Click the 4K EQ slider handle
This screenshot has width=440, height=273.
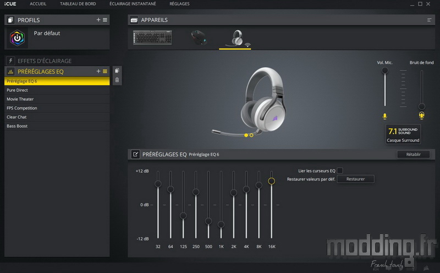(246, 189)
